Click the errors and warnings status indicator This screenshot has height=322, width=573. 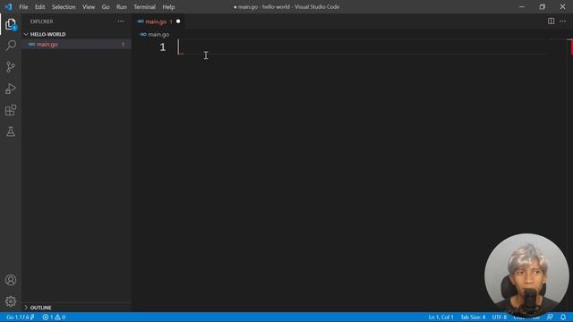tap(54, 317)
